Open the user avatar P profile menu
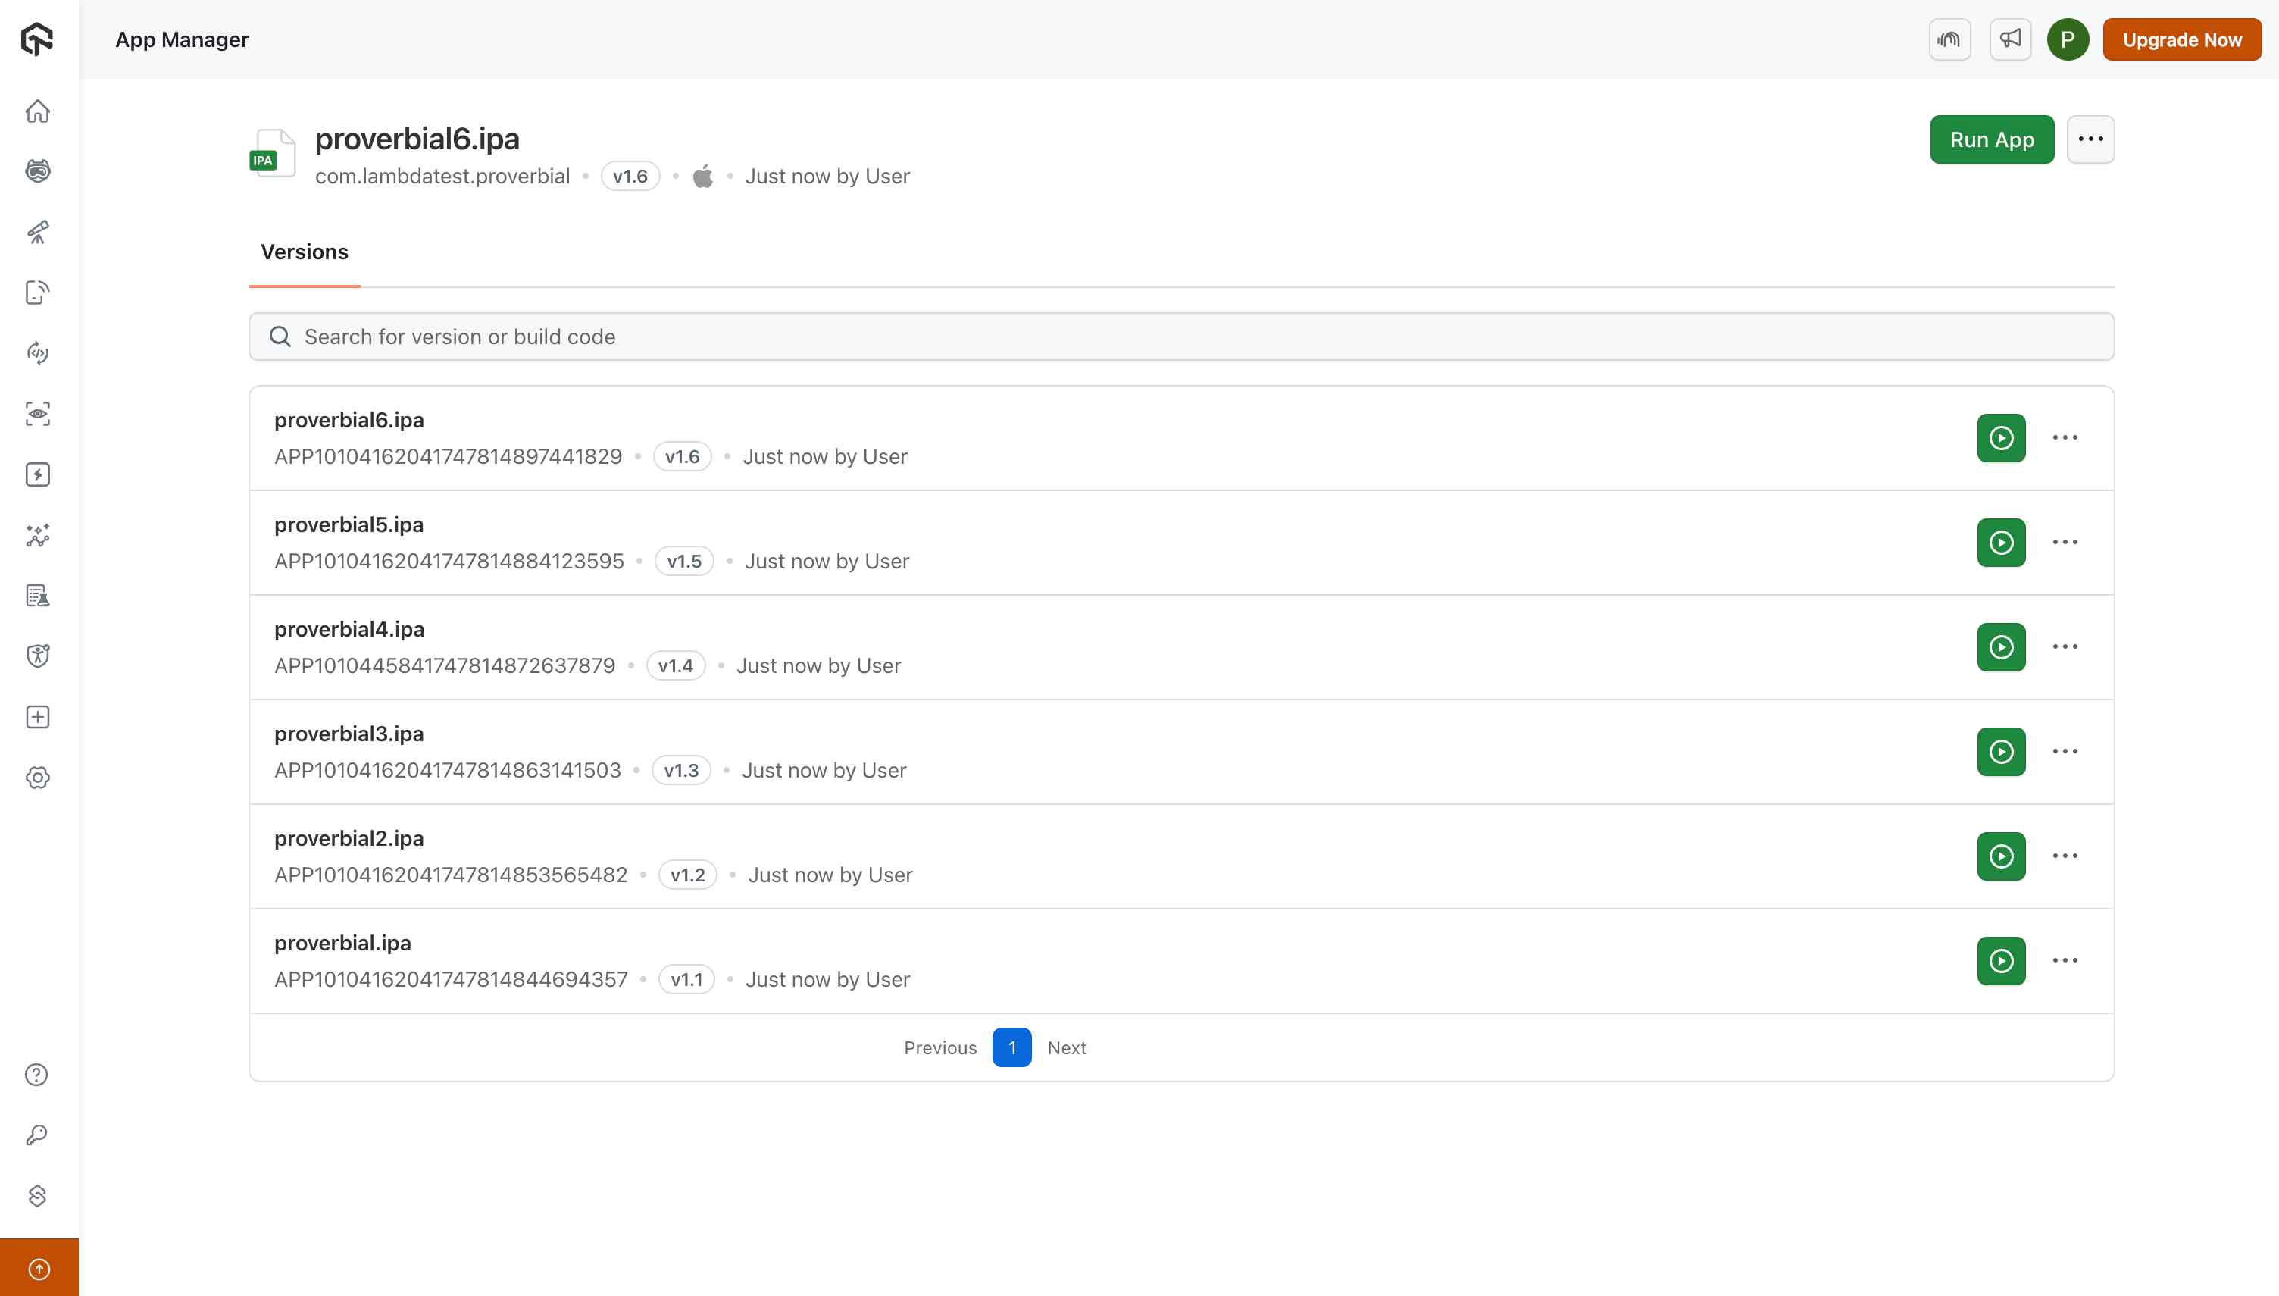Image resolution: width=2279 pixels, height=1296 pixels. tap(2068, 39)
